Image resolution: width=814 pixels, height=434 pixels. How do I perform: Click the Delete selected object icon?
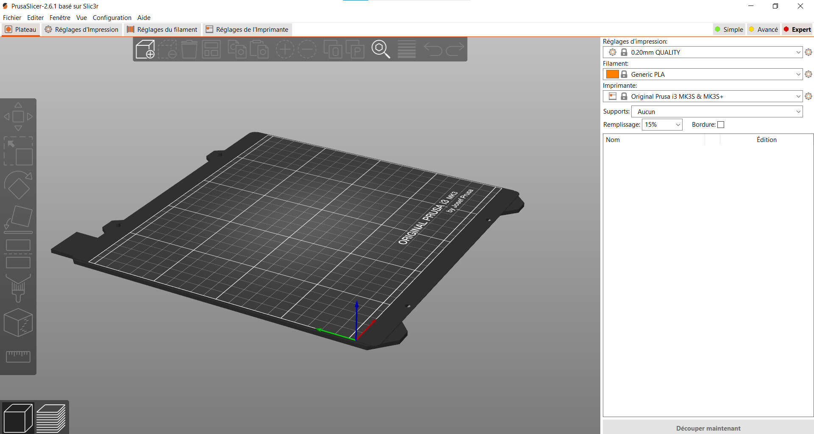coord(167,49)
